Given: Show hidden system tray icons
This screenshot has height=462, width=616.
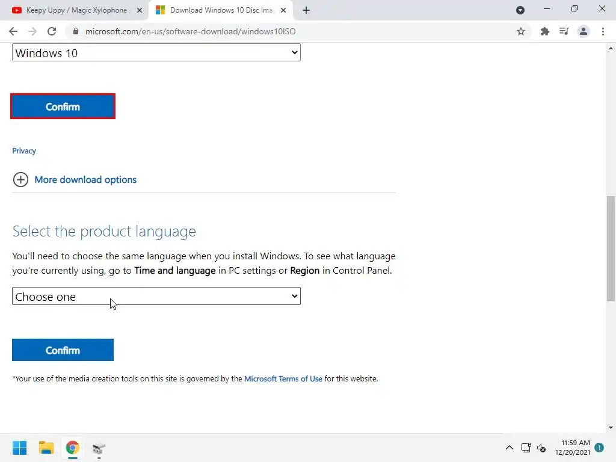Looking at the screenshot, I should point(510,448).
